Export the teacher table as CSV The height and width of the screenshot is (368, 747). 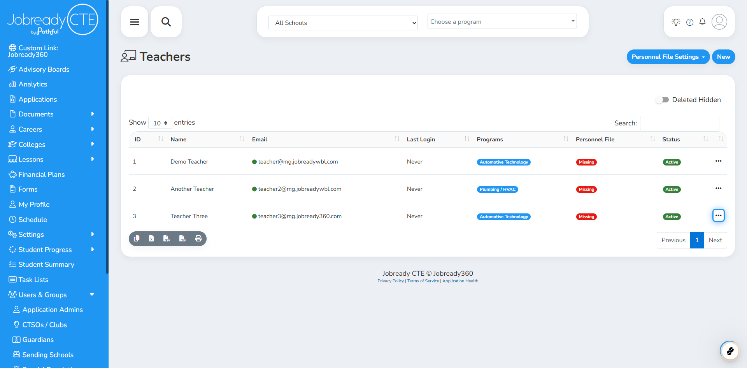[167, 239]
